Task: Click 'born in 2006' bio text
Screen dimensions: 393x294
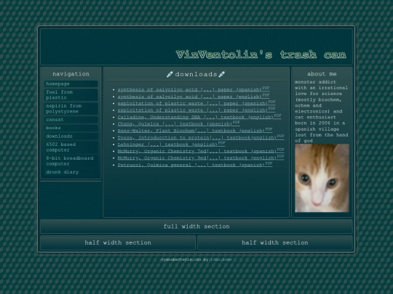Action: pyautogui.click(x=312, y=123)
